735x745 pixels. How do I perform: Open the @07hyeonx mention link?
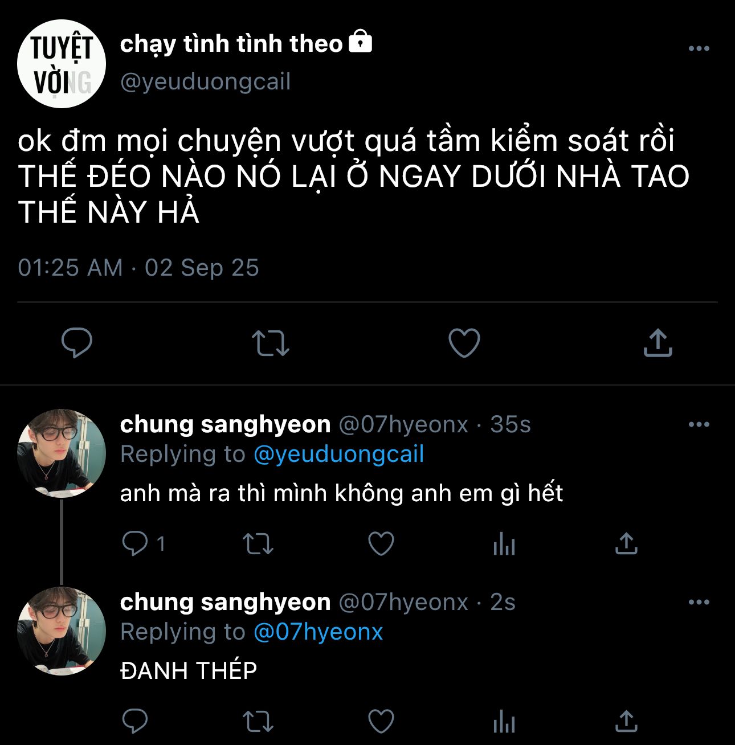click(x=318, y=632)
